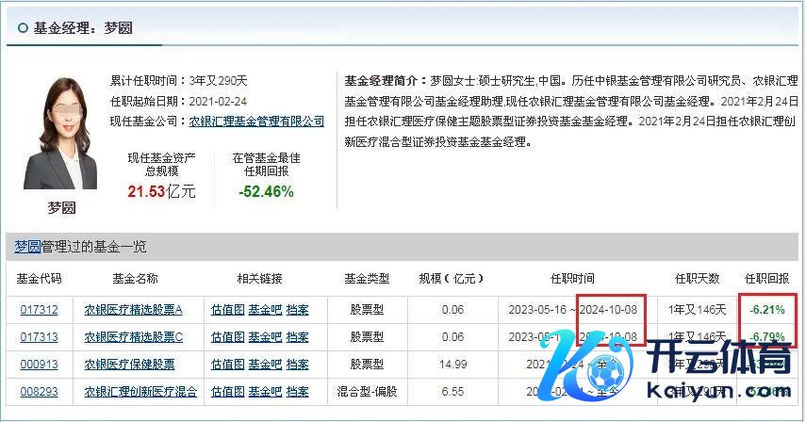Open the 农银医疗精选股票C fund page

click(x=134, y=336)
